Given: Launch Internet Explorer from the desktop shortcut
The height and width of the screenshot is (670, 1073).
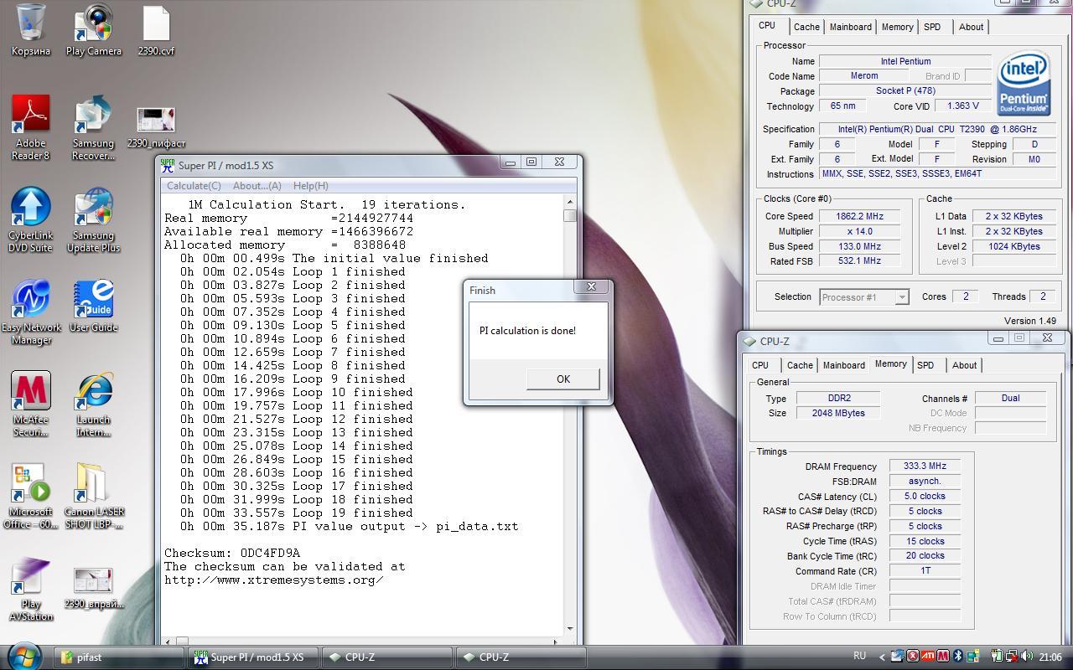Looking at the screenshot, I should point(93,405).
